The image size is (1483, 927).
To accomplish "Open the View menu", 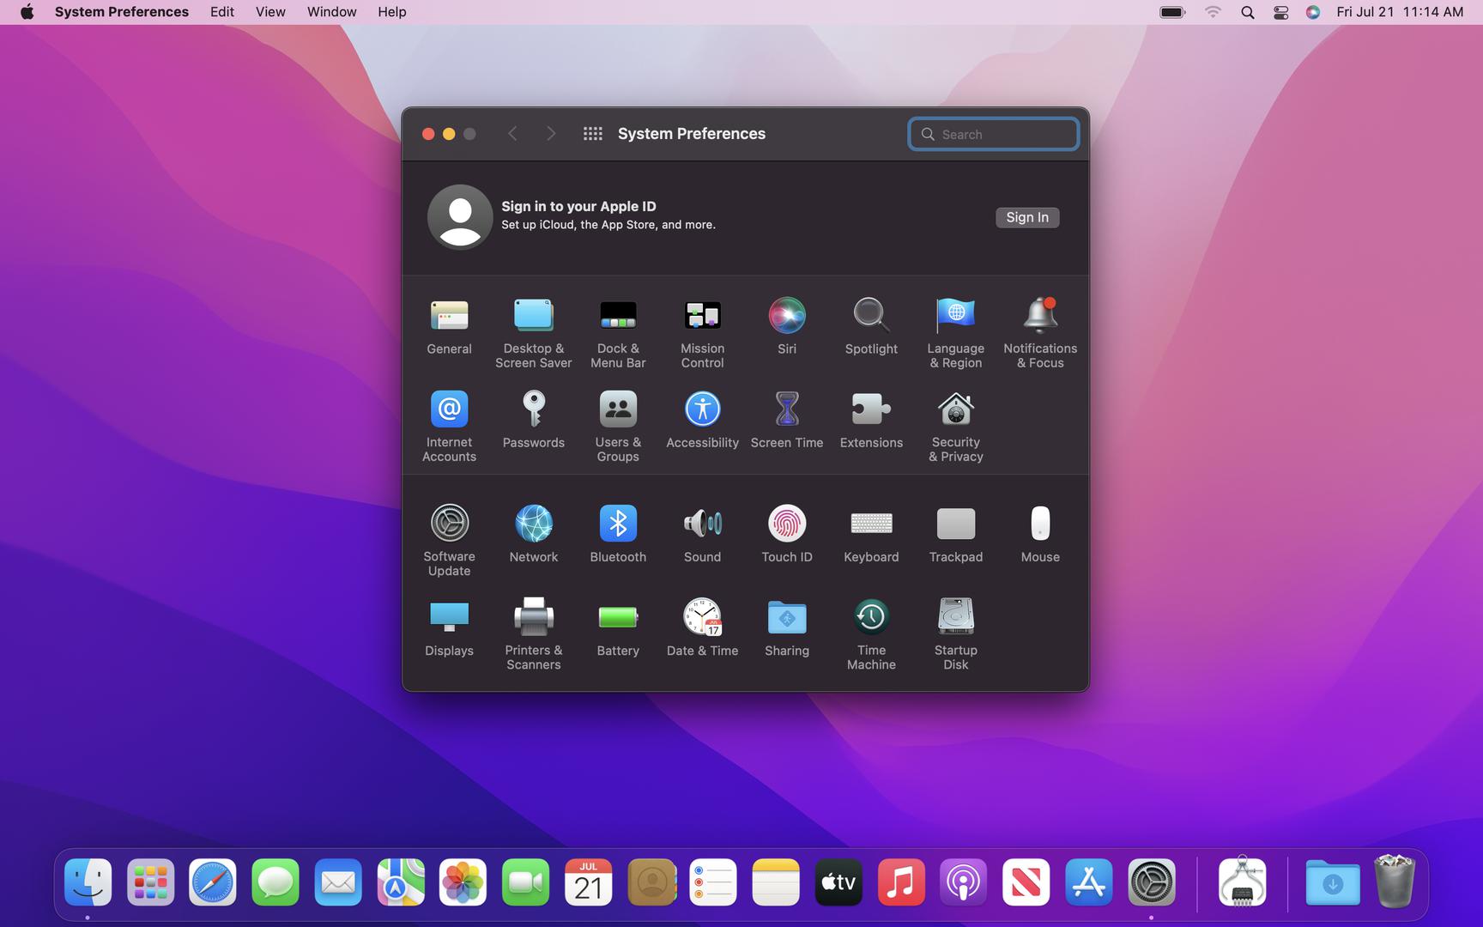I will click(x=270, y=12).
